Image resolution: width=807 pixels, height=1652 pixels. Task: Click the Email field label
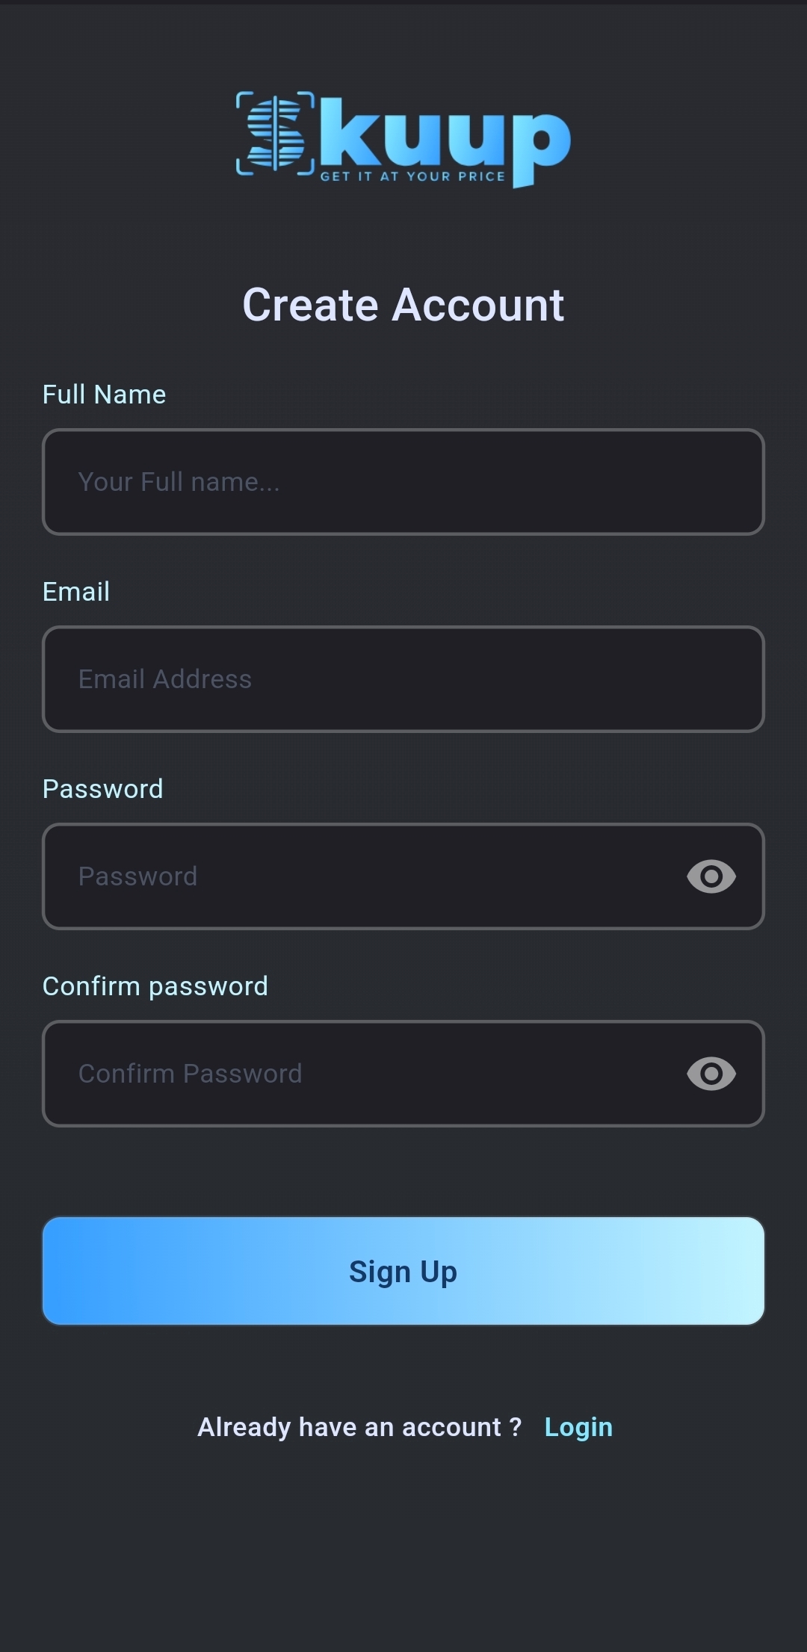[x=76, y=592]
